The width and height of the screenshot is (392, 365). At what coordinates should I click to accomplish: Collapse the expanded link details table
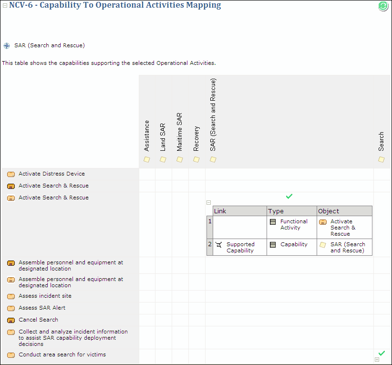click(x=208, y=202)
